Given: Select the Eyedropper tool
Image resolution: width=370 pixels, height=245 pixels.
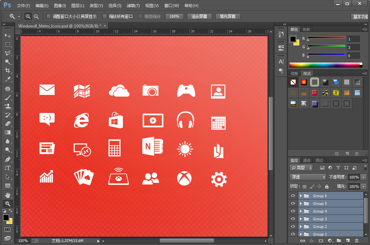Looking at the screenshot, I should [x=8, y=79].
